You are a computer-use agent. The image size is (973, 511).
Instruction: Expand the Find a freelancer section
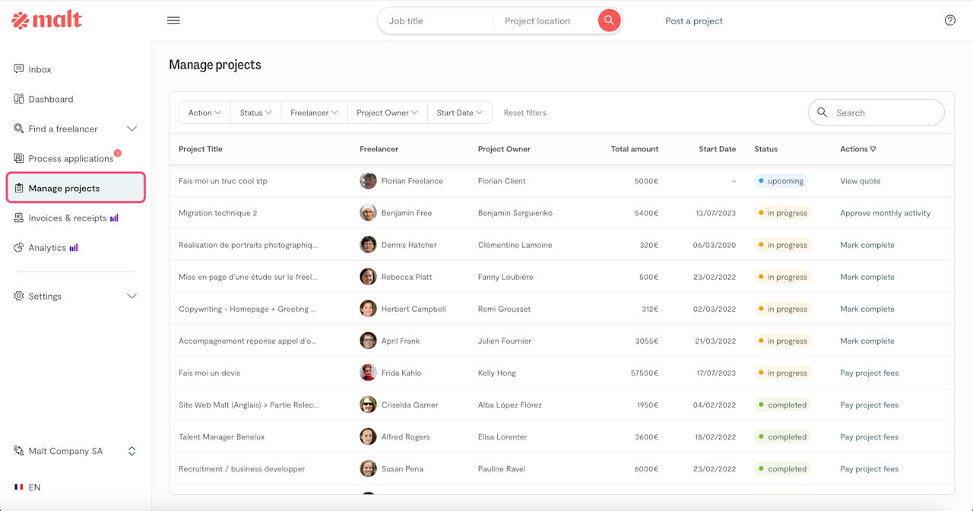pos(132,129)
